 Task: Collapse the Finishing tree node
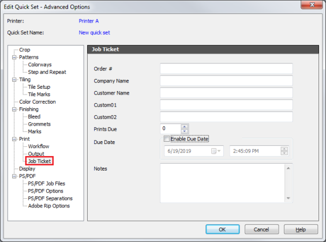pyautogui.click(x=14, y=109)
